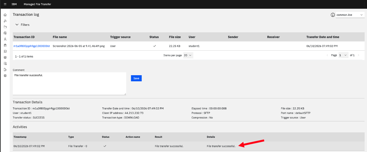This screenshot has height=152, width=367.
Task: Click inside the Comment text area
Action: (x=69, y=84)
